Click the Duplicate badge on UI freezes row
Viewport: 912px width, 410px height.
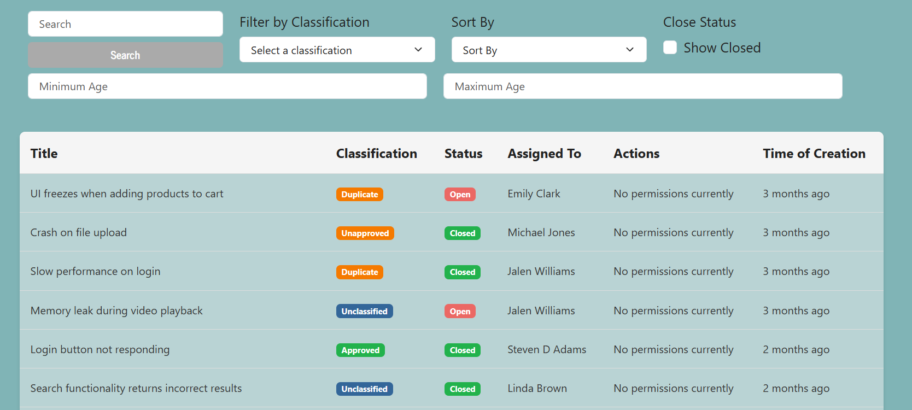[359, 194]
